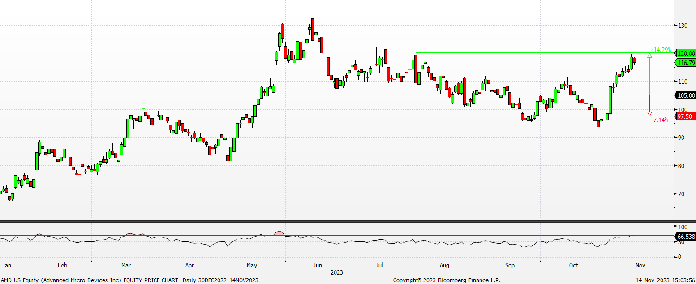The width and height of the screenshot is (696, 284).
Task: Click the Aug label on date axis
Action: 444,266
